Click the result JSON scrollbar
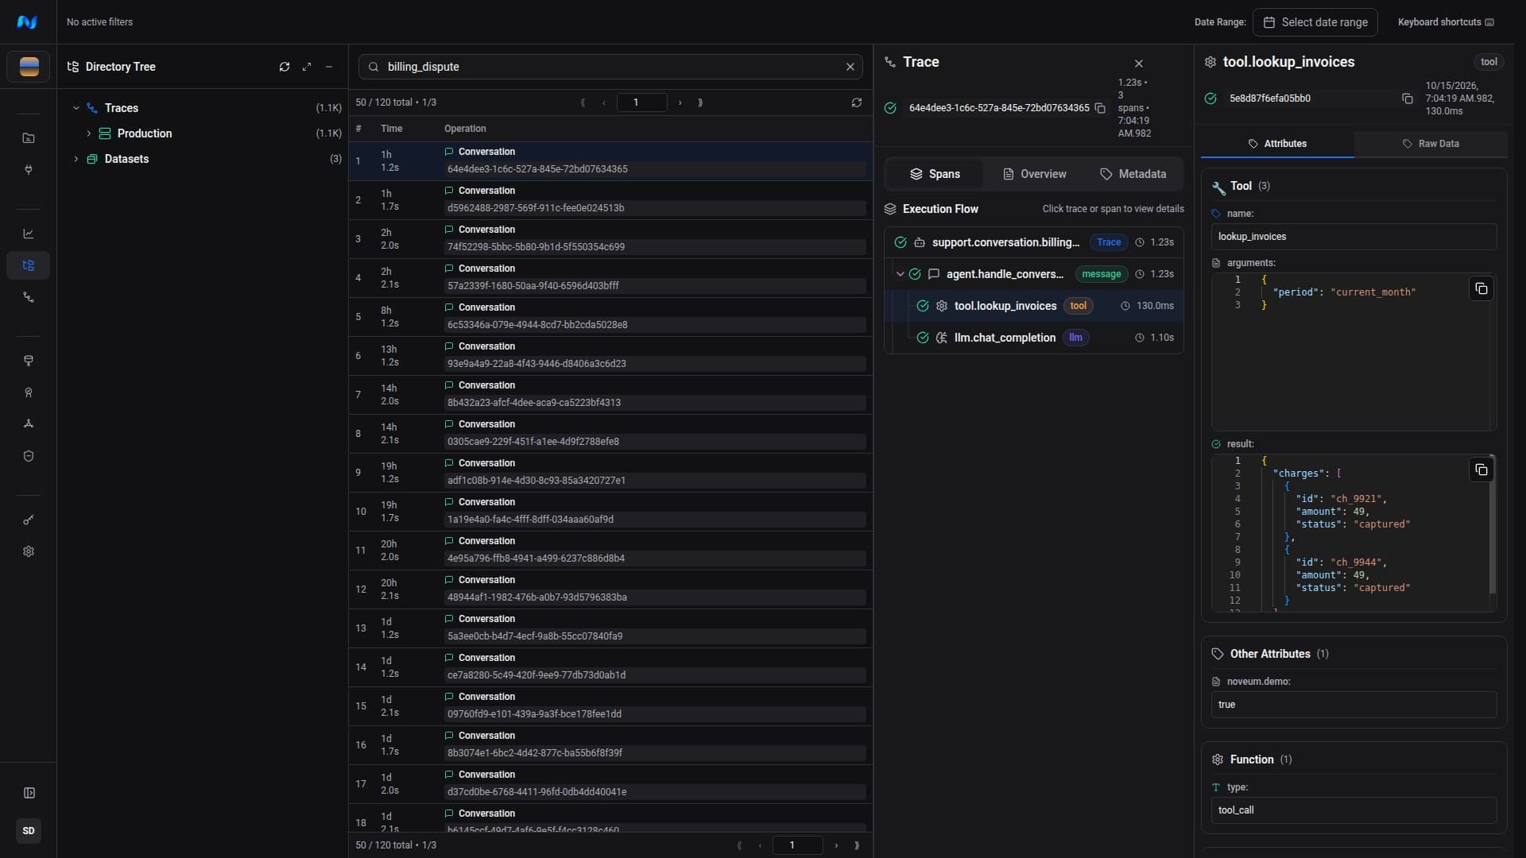Image resolution: width=1526 pixels, height=858 pixels. pyautogui.click(x=1492, y=524)
